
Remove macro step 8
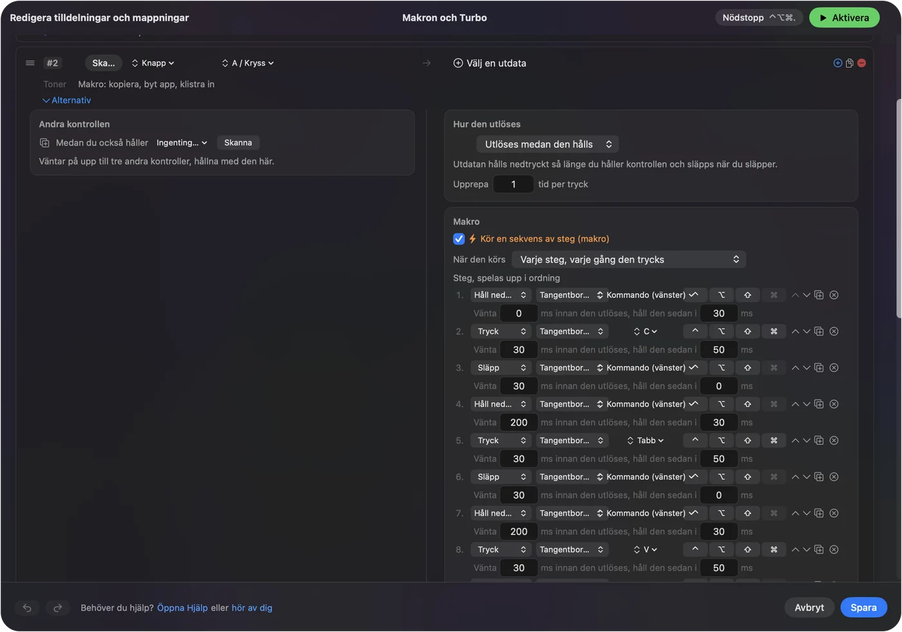tap(834, 550)
